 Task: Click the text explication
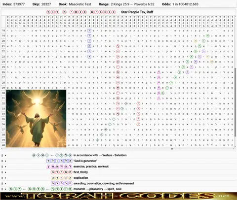(80, 178)
